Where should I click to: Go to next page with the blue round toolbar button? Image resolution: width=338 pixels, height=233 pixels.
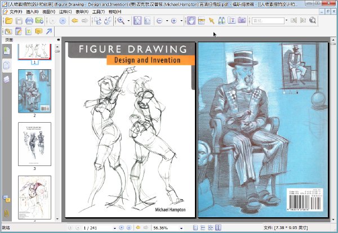click(63, 21)
